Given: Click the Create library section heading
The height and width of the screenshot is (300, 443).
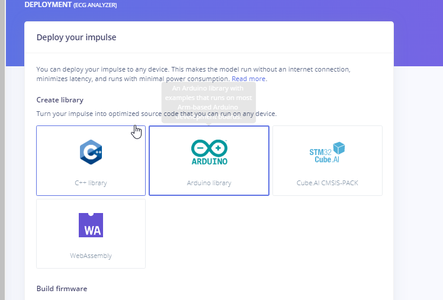Looking at the screenshot, I should click(x=60, y=100).
